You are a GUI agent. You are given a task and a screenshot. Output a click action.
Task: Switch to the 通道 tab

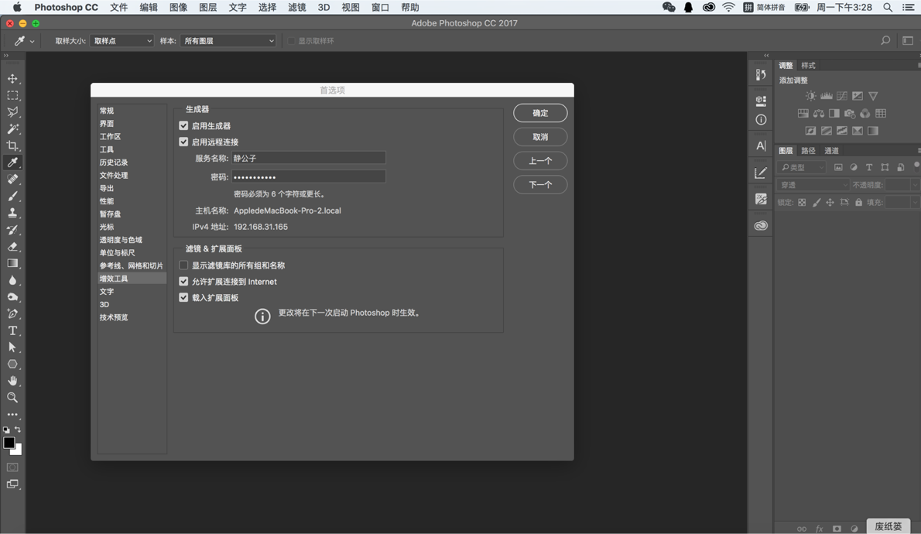831,150
